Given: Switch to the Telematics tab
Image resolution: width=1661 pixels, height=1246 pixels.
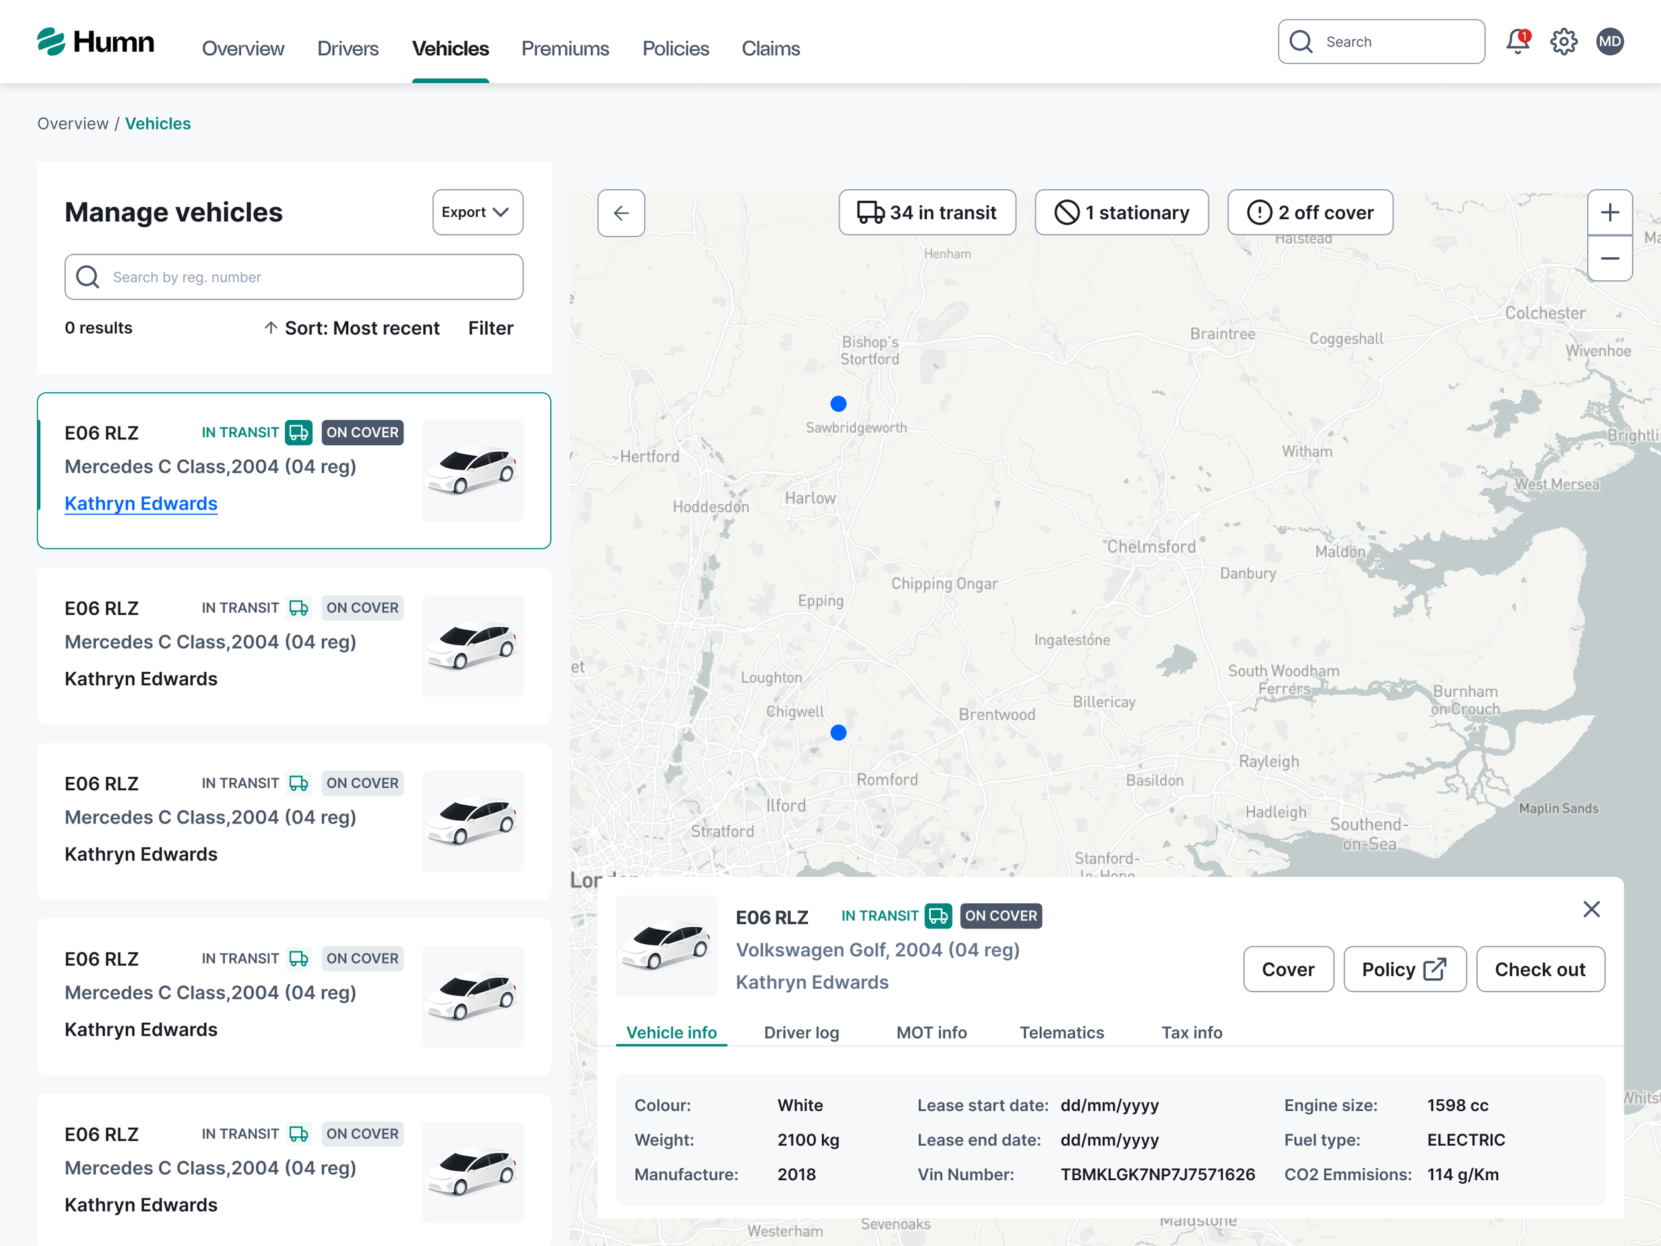Looking at the screenshot, I should click(1061, 1033).
